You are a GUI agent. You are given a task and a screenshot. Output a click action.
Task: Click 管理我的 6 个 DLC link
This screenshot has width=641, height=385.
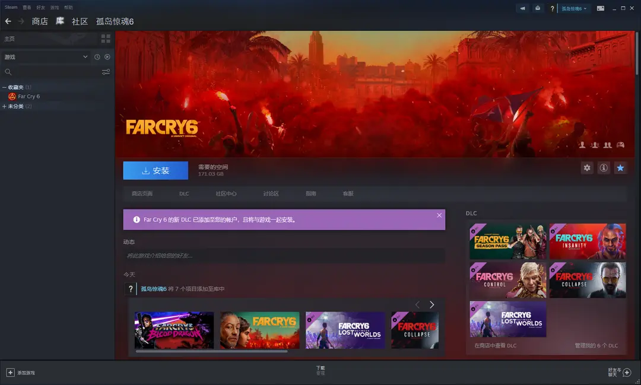(596, 345)
